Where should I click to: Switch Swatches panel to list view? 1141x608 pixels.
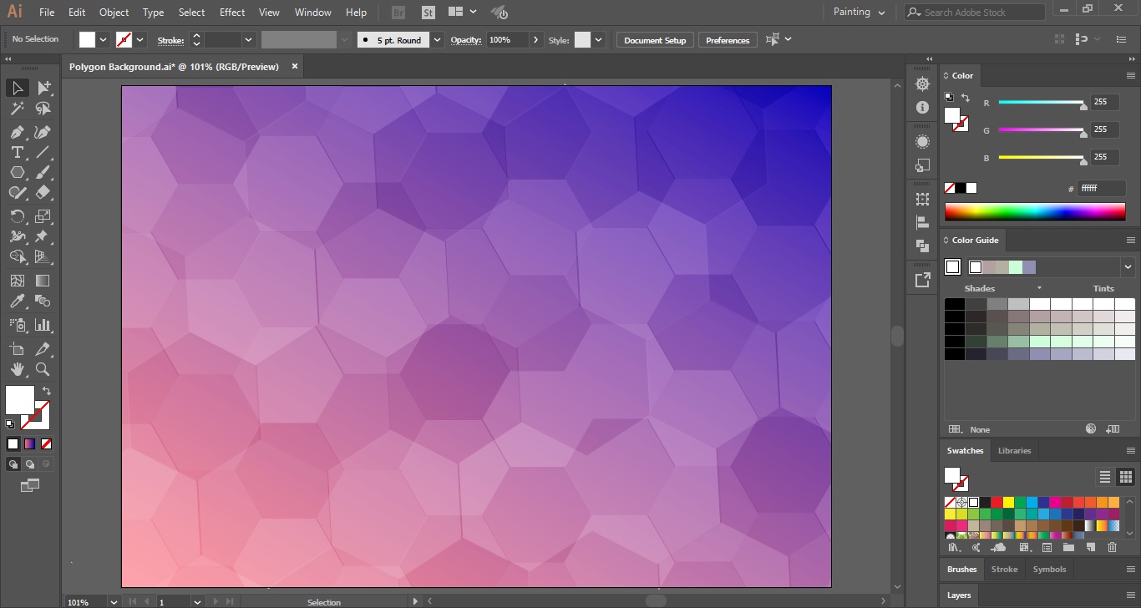pyautogui.click(x=1104, y=476)
